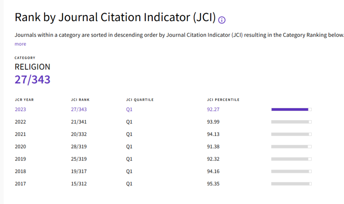Click the 91.38 percentile for 2020
The height and width of the screenshot is (204, 344).
pyautogui.click(x=214, y=147)
